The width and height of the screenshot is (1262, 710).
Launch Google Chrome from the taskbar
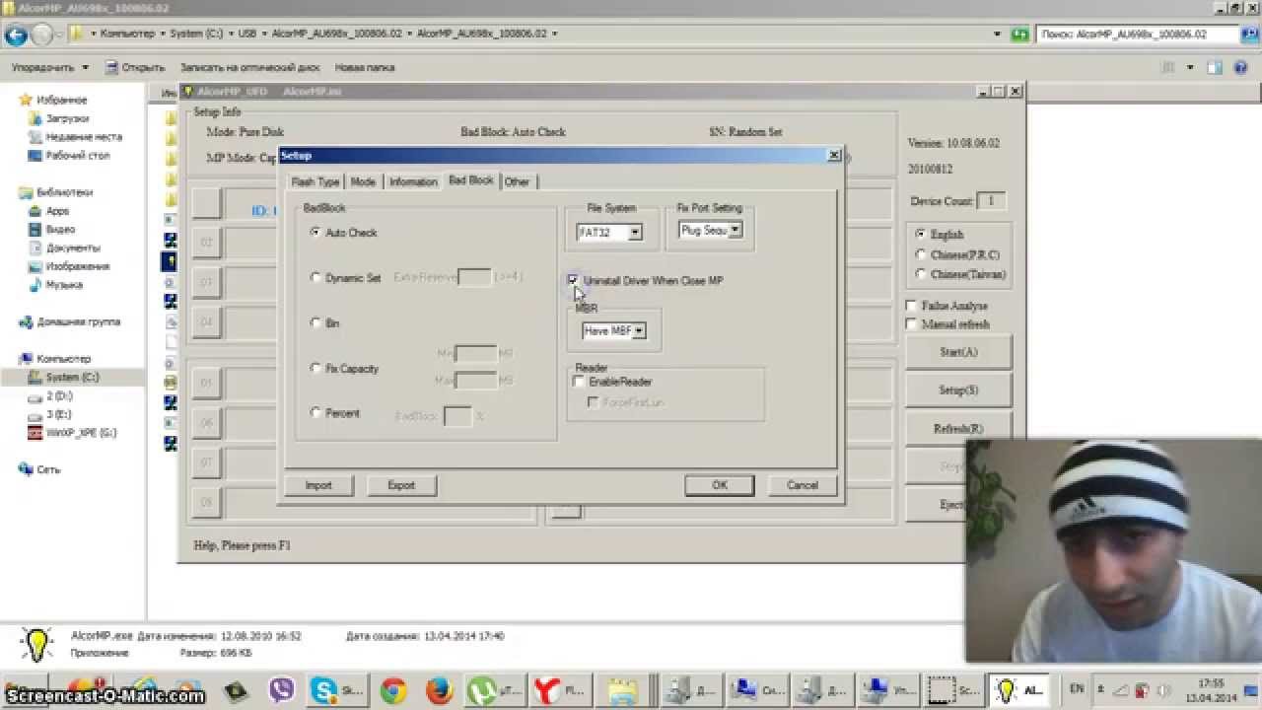(393, 690)
